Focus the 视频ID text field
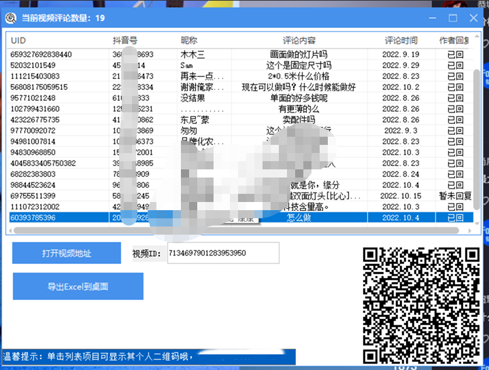489x370 pixels. coord(222,253)
